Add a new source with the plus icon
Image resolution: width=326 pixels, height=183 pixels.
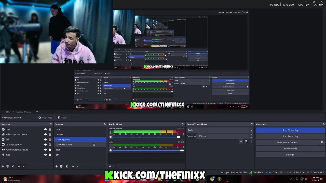tap(3, 166)
